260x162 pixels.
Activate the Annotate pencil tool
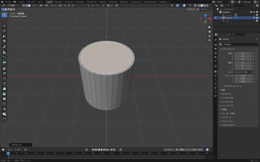coord(4,47)
